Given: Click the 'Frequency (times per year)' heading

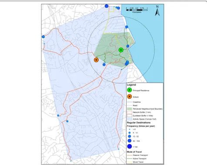Looking at the screenshot, I should [141, 126].
